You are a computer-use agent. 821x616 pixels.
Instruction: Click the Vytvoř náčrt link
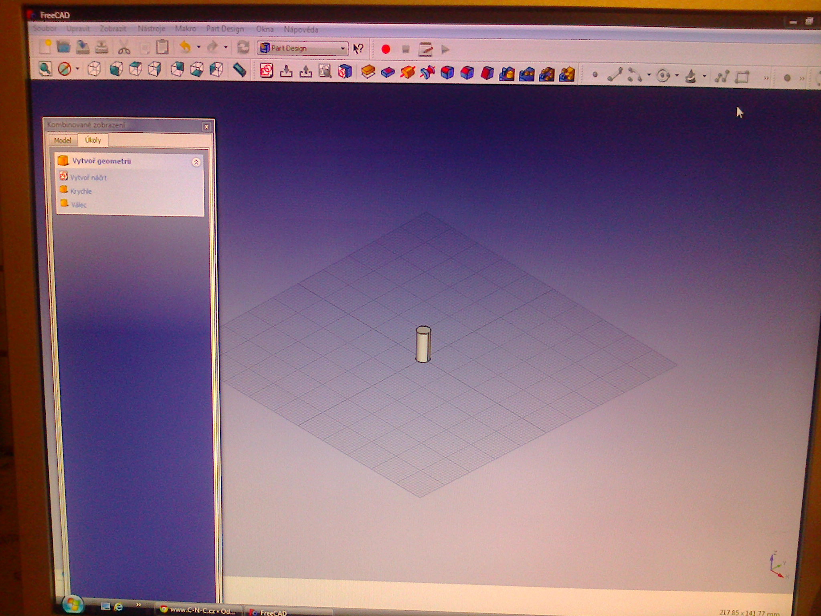(x=88, y=178)
